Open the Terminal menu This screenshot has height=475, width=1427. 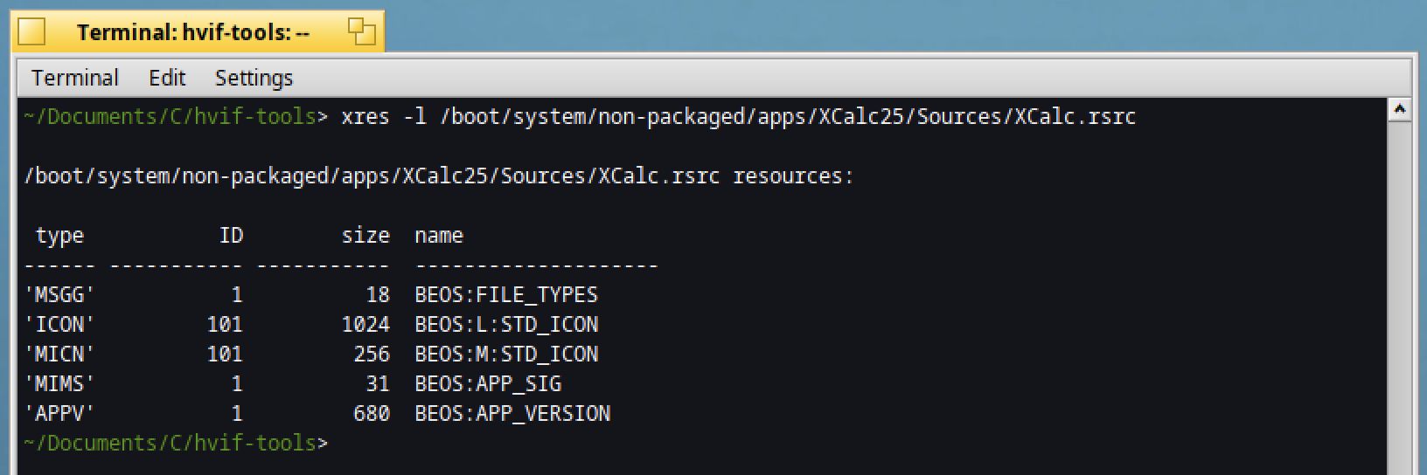click(74, 78)
